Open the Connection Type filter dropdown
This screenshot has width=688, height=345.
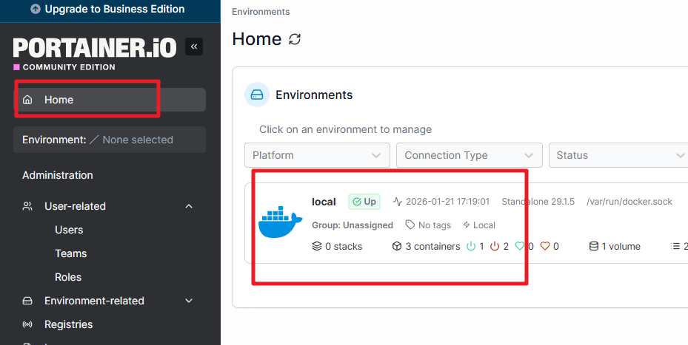tap(469, 155)
